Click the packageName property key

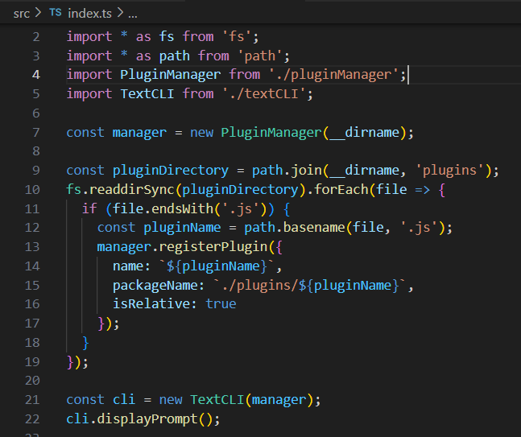coord(159,285)
